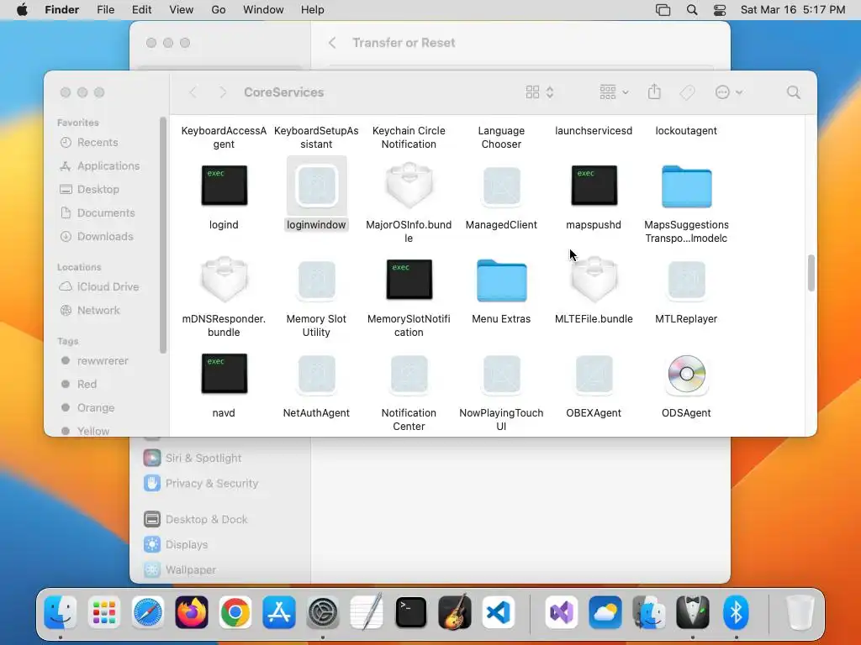Screen dimensions: 861x645
Task: Launch Safari from the Dock
Action: 148,612
